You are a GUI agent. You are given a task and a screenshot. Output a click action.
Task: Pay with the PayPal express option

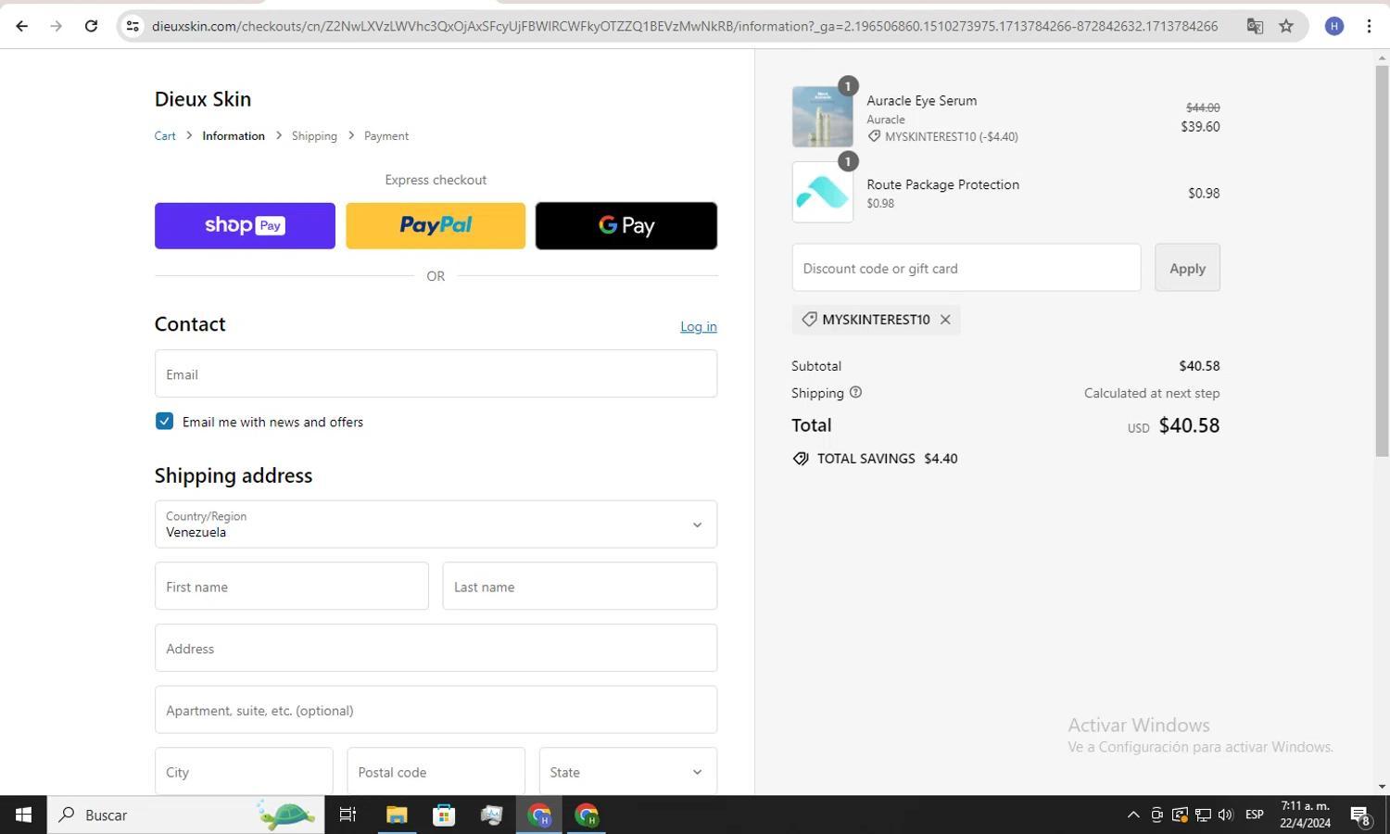pyautogui.click(x=436, y=224)
